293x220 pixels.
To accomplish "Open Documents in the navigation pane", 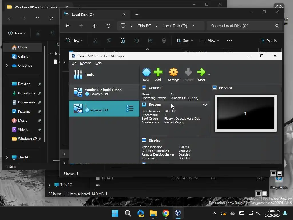I will pyautogui.click(x=27, y=102).
